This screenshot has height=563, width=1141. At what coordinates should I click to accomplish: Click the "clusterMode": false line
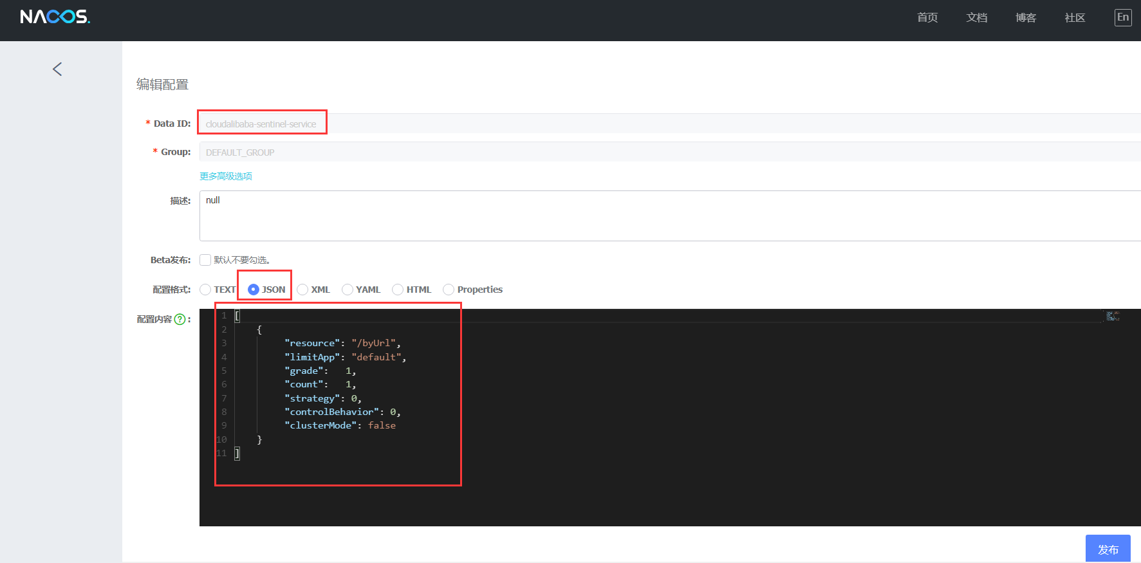coord(340,425)
